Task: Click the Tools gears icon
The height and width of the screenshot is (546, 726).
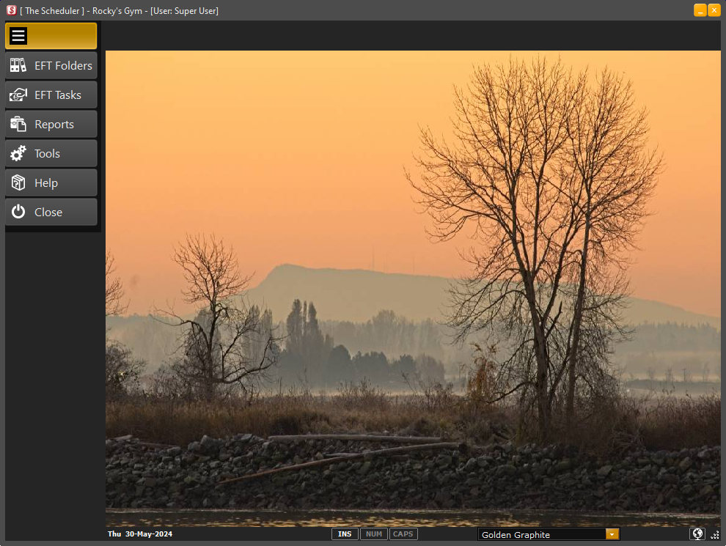Action: 18,153
